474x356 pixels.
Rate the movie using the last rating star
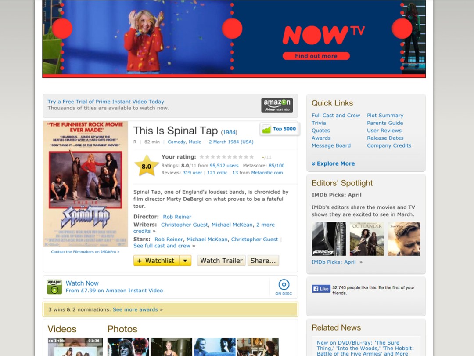click(x=251, y=157)
